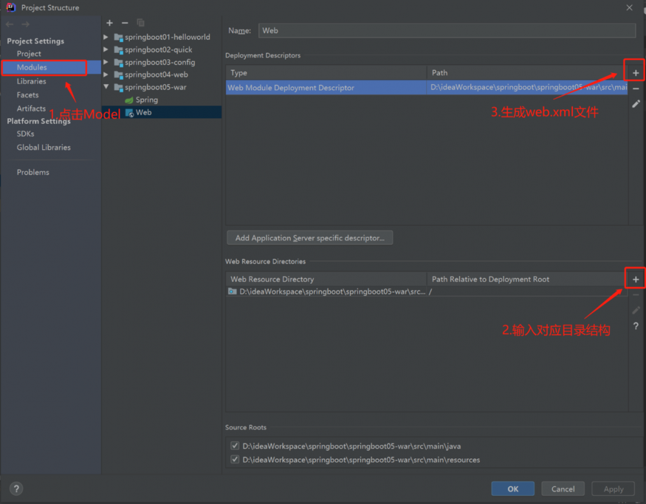Click the Type column header
Image resolution: width=646 pixels, height=504 pixels.
(326, 73)
